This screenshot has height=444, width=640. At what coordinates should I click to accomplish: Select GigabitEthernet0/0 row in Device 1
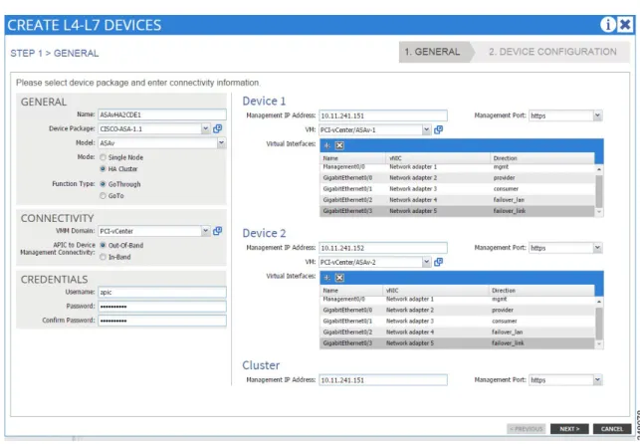coord(457,178)
